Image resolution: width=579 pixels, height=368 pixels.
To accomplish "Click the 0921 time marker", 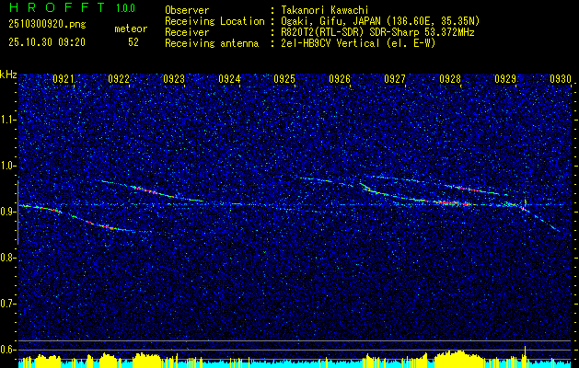I will click(64, 79).
